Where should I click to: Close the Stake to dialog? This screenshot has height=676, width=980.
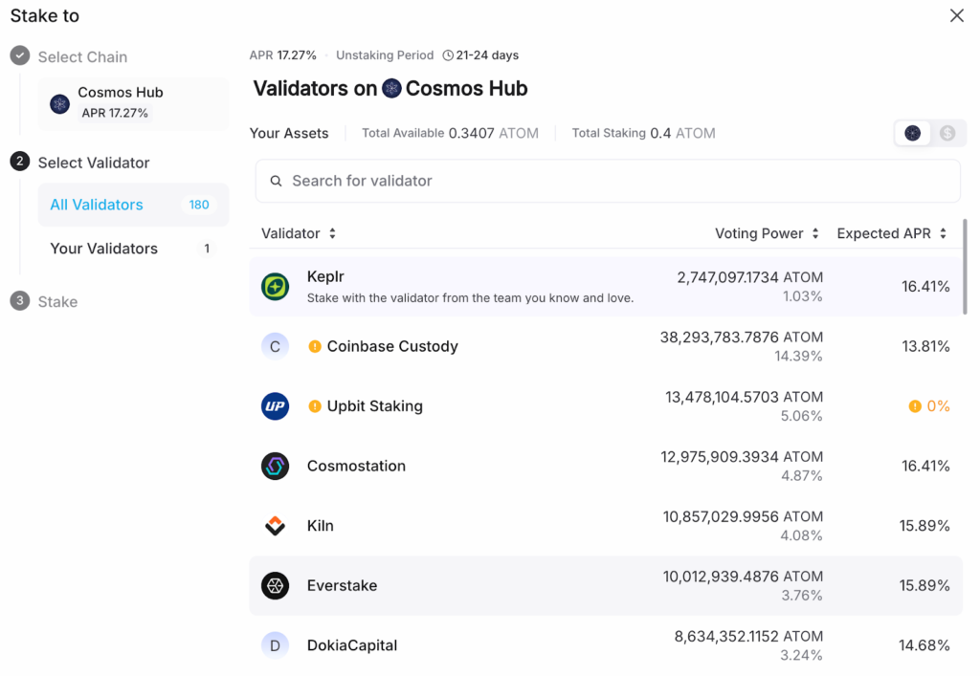tap(956, 15)
